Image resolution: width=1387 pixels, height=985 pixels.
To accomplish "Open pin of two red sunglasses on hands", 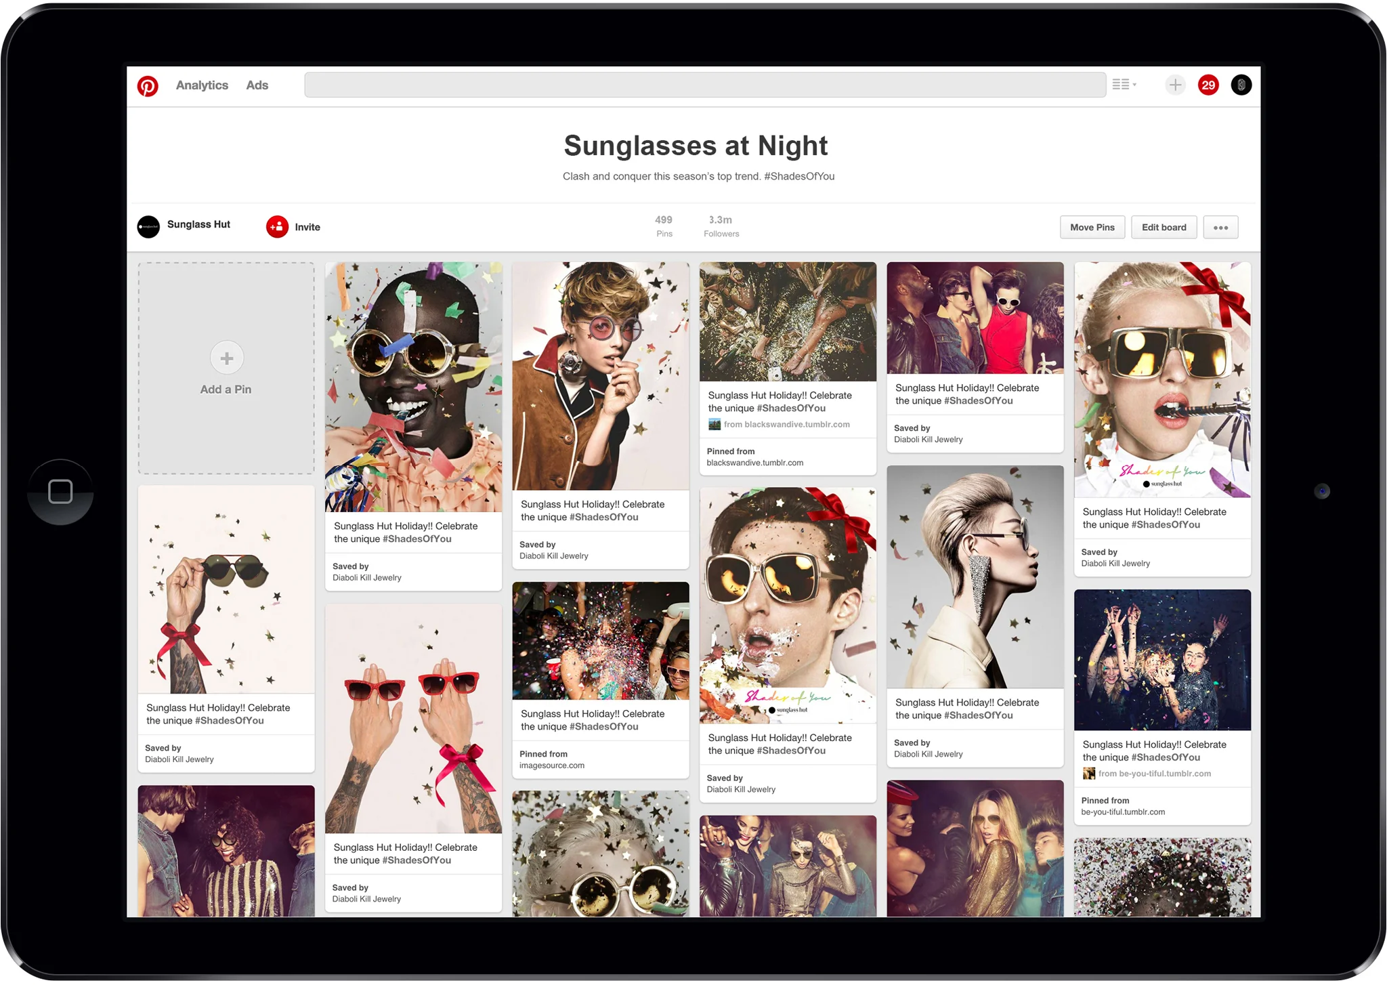I will click(414, 719).
